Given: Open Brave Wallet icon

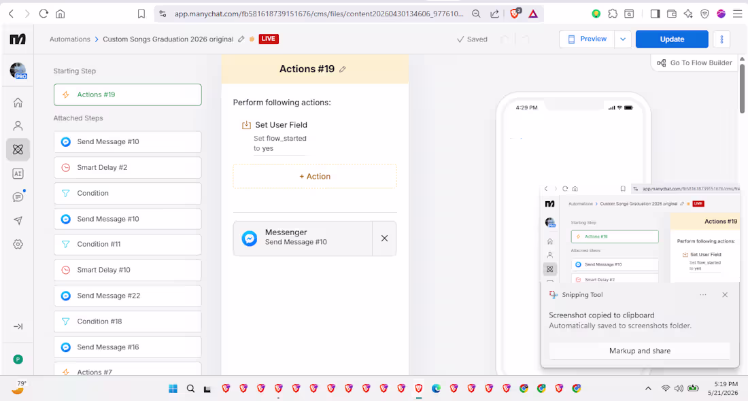Looking at the screenshot, I should (x=672, y=14).
